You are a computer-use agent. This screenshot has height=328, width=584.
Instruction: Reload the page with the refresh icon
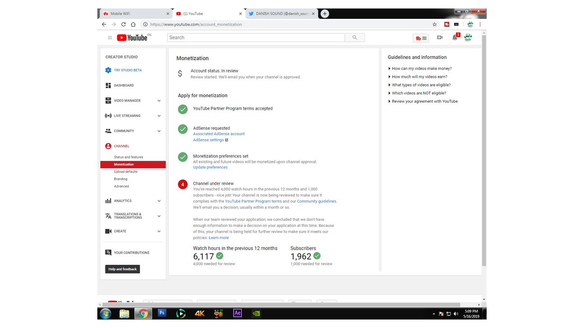click(x=124, y=24)
